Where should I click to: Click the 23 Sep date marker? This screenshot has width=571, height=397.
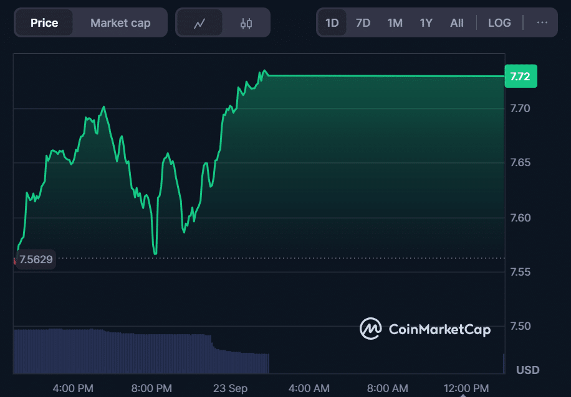(x=230, y=388)
